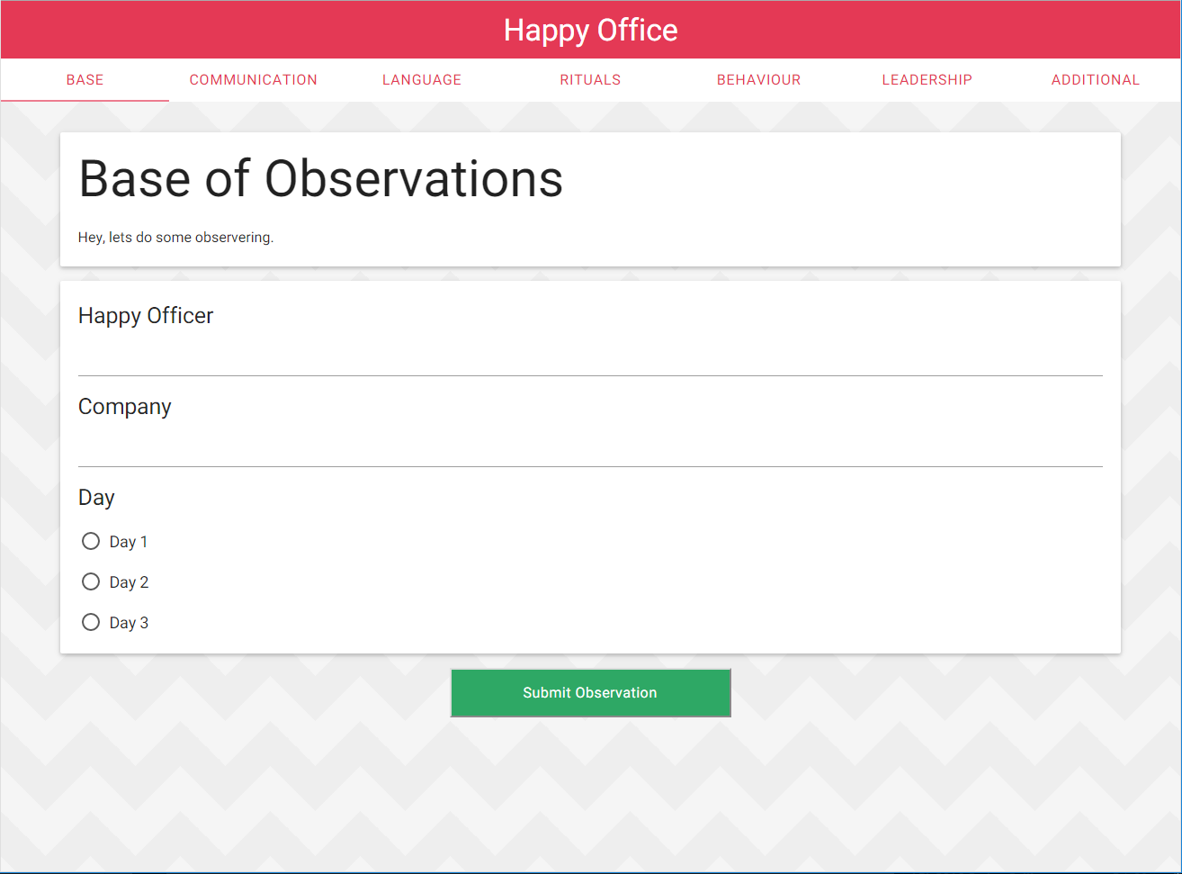Switch to the Communication tab
Image resolution: width=1182 pixels, height=874 pixels.
tap(253, 80)
